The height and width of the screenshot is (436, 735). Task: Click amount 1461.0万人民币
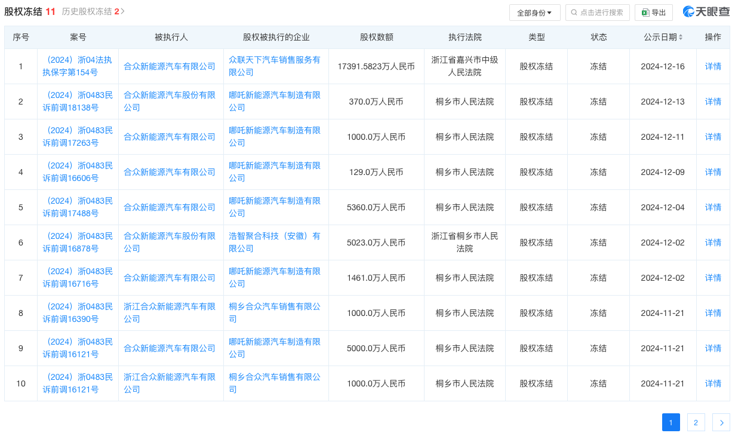pos(376,278)
